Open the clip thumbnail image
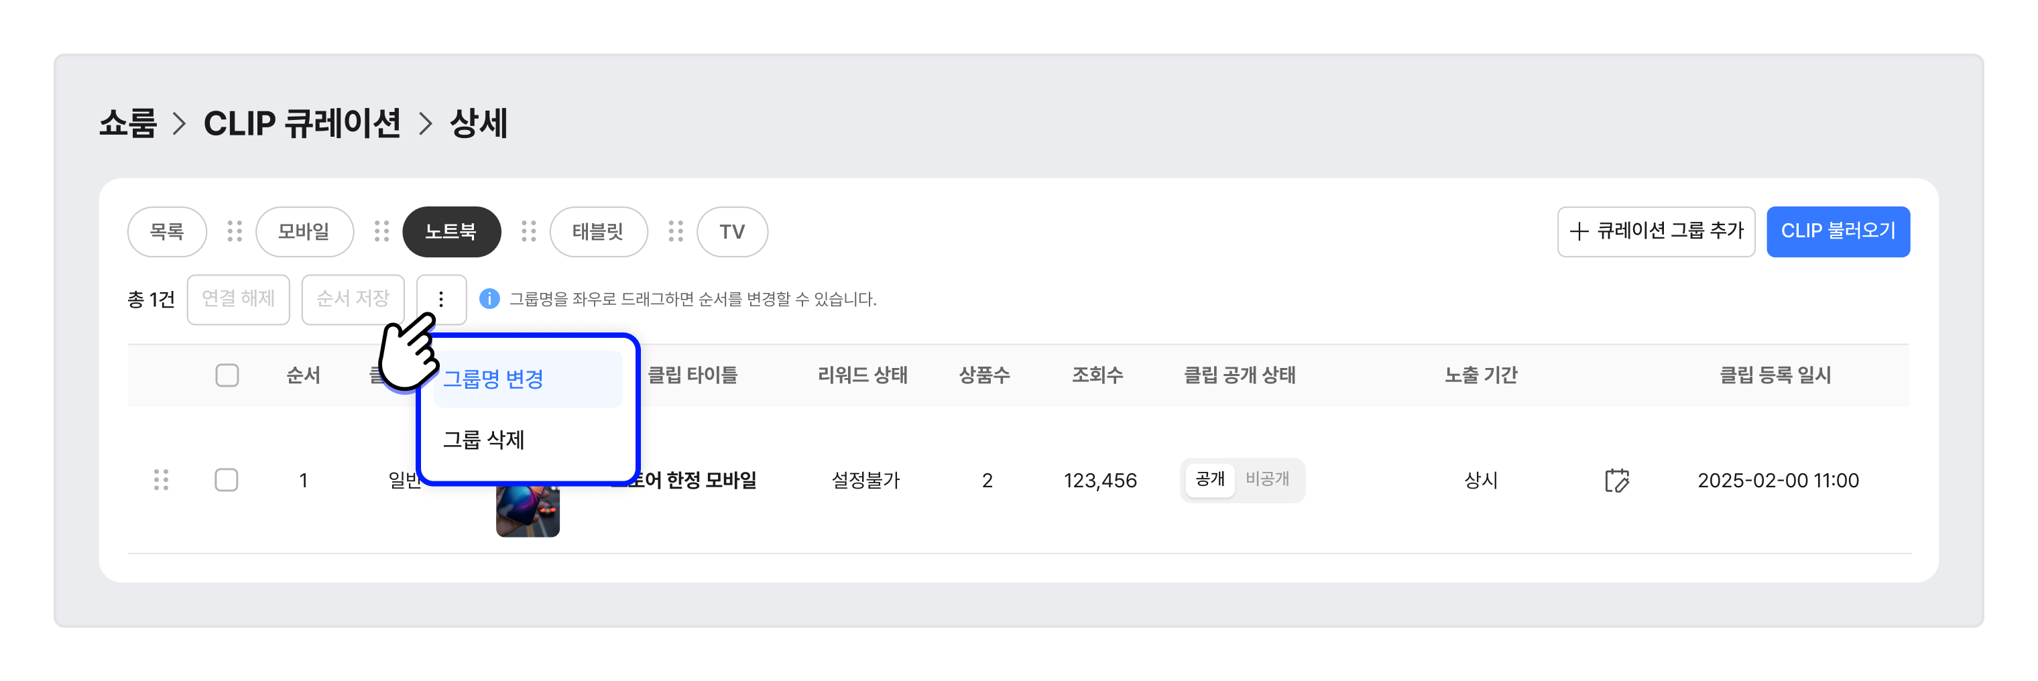Screen dimensions: 2038x681 coord(528,510)
